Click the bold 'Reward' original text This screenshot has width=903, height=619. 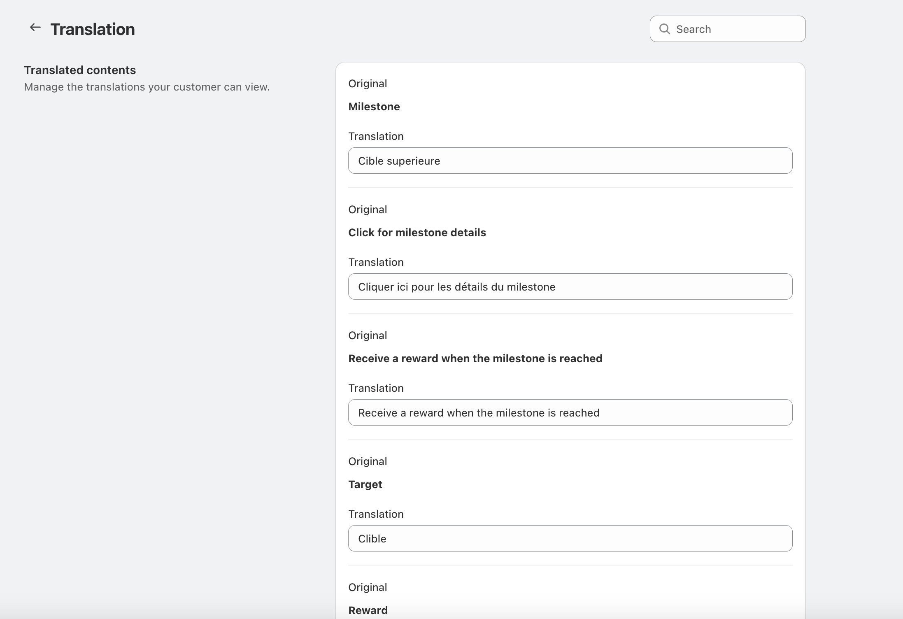tap(368, 610)
